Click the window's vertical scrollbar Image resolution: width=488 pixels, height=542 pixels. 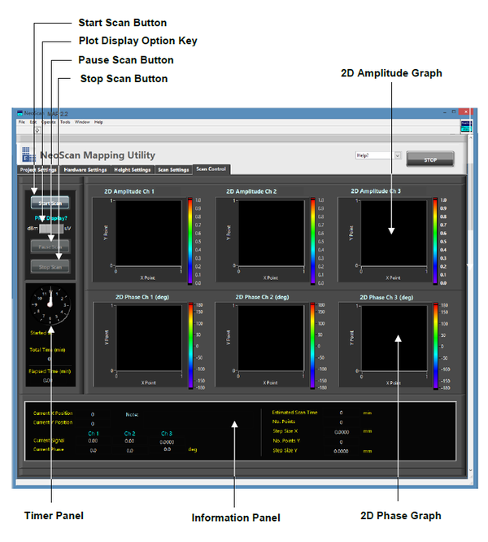tap(470, 304)
